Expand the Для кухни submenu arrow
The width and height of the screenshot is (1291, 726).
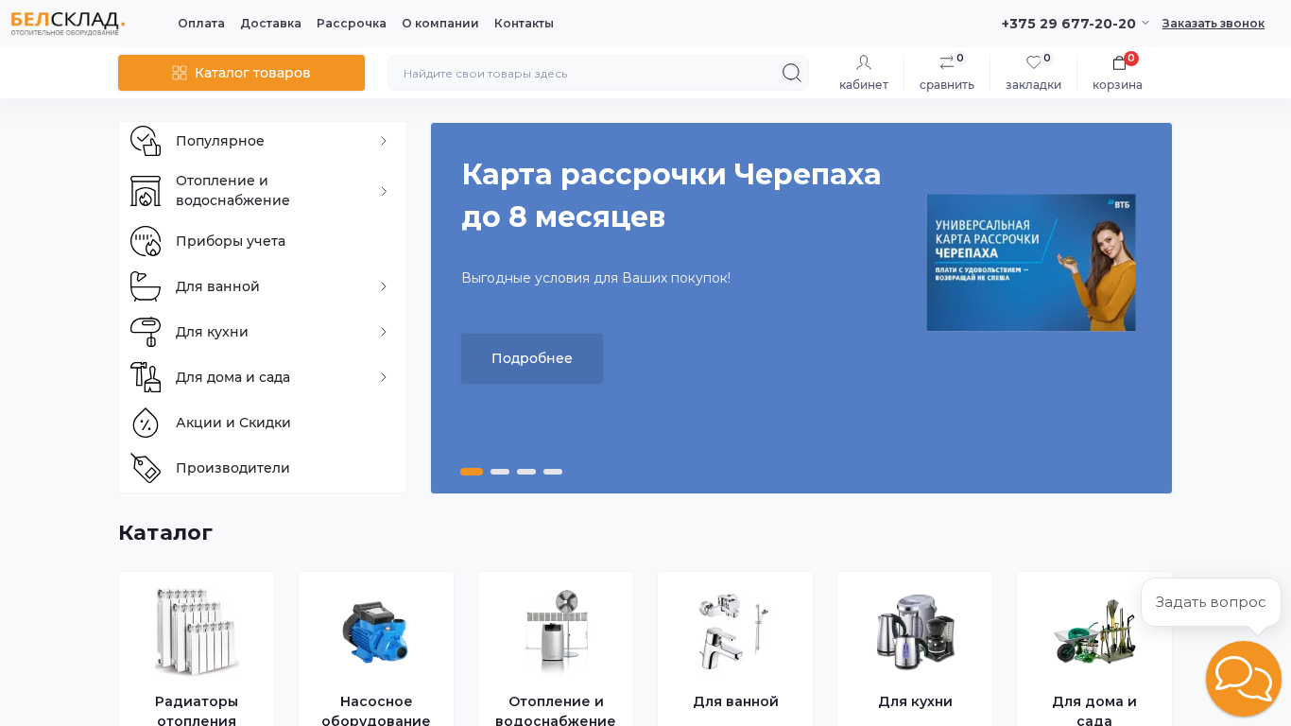384,332
